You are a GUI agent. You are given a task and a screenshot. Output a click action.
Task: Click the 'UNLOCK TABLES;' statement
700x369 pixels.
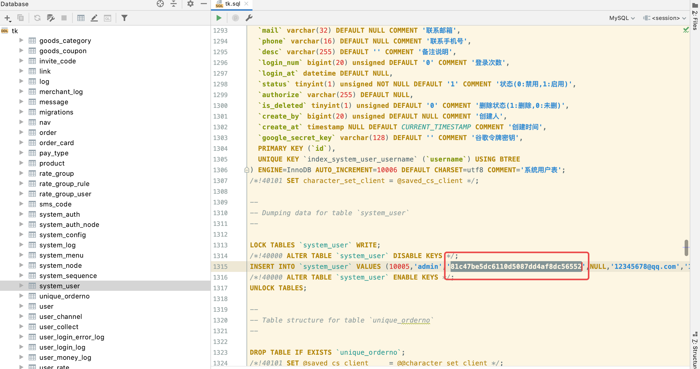click(278, 288)
